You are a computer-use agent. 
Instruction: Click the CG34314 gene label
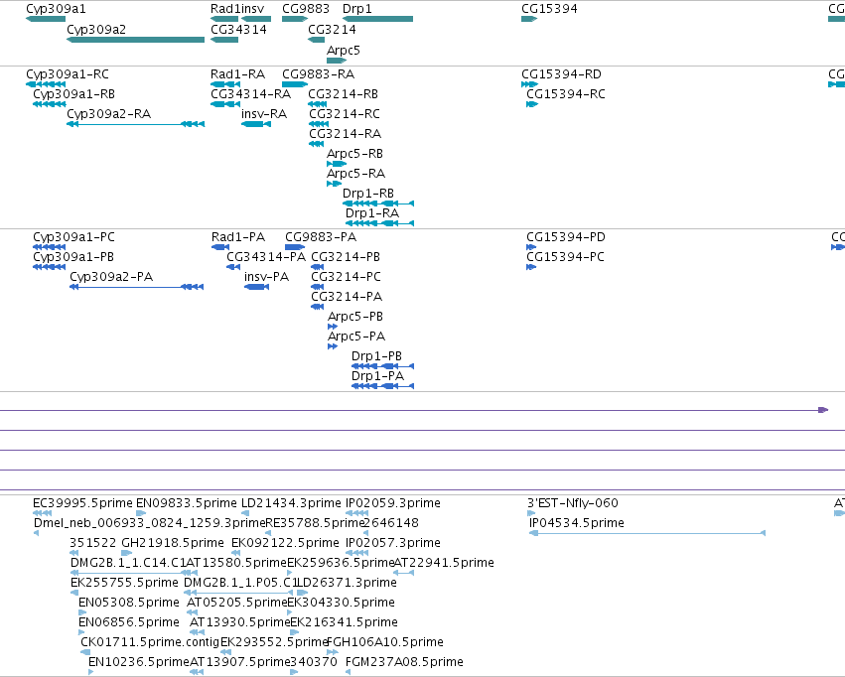click(238, 30)
